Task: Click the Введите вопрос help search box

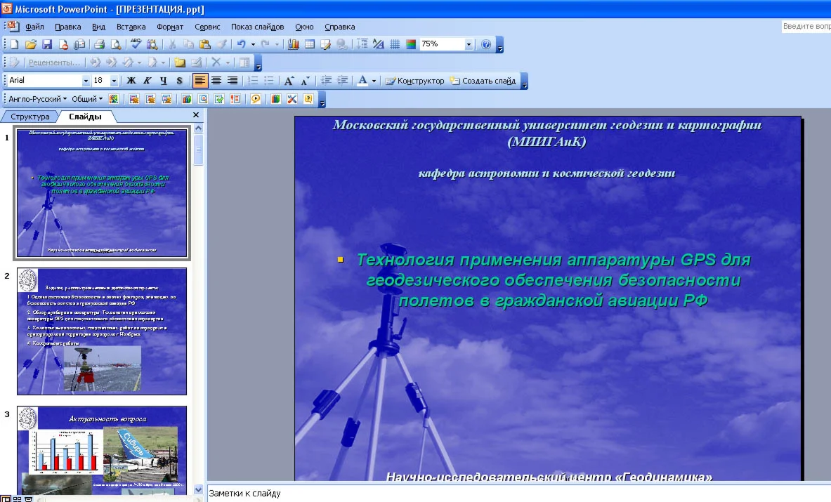Action: 806,27
